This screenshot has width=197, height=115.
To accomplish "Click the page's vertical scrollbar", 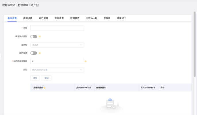I will pyautogui.click(x=196, y=43).
